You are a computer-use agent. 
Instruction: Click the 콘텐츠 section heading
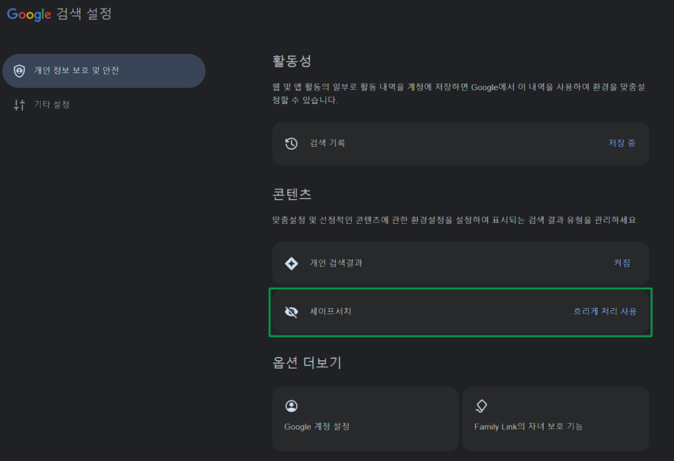pos(292,194)
